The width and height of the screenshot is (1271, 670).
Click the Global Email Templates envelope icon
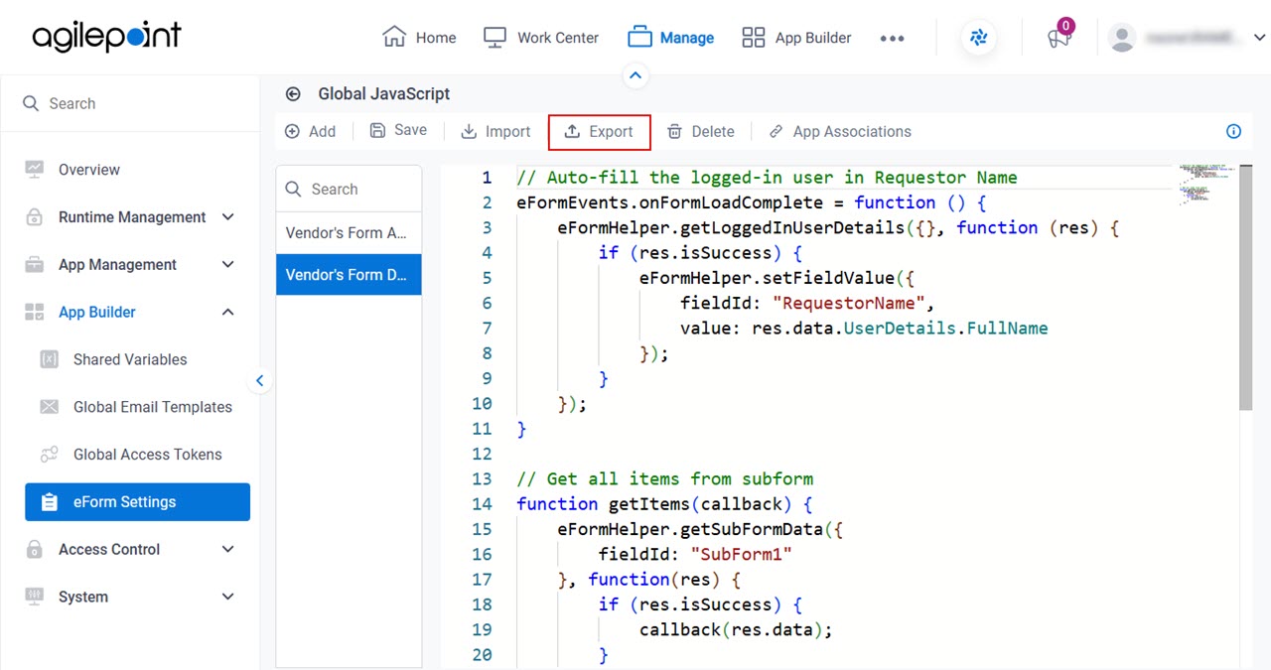(49, 407)
